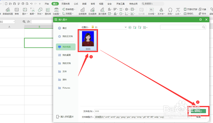Click the Save icon in quick access bar

point(15,4)
